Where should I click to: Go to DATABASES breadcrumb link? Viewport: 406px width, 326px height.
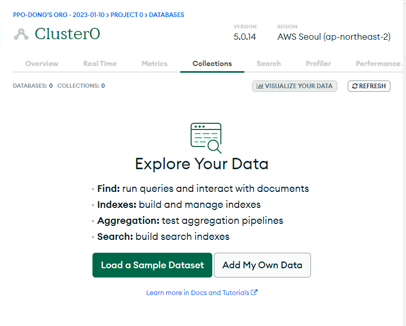tap(166, 15)
